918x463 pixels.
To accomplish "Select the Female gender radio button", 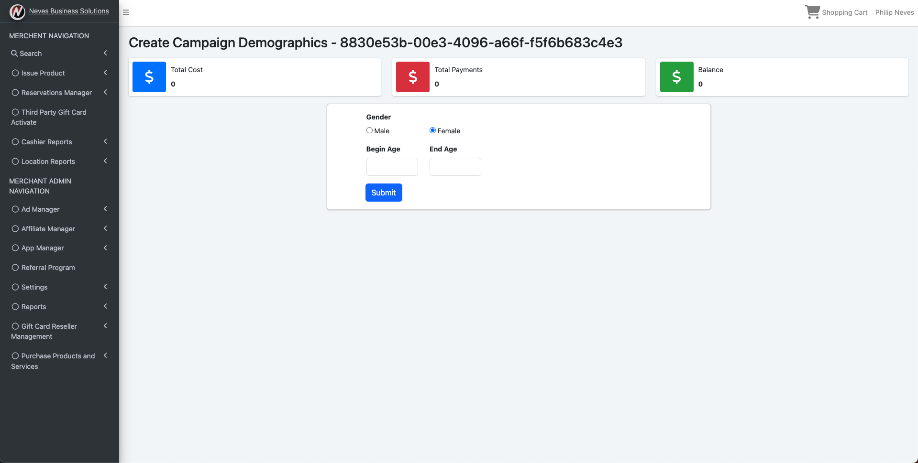I will point(432,130).
